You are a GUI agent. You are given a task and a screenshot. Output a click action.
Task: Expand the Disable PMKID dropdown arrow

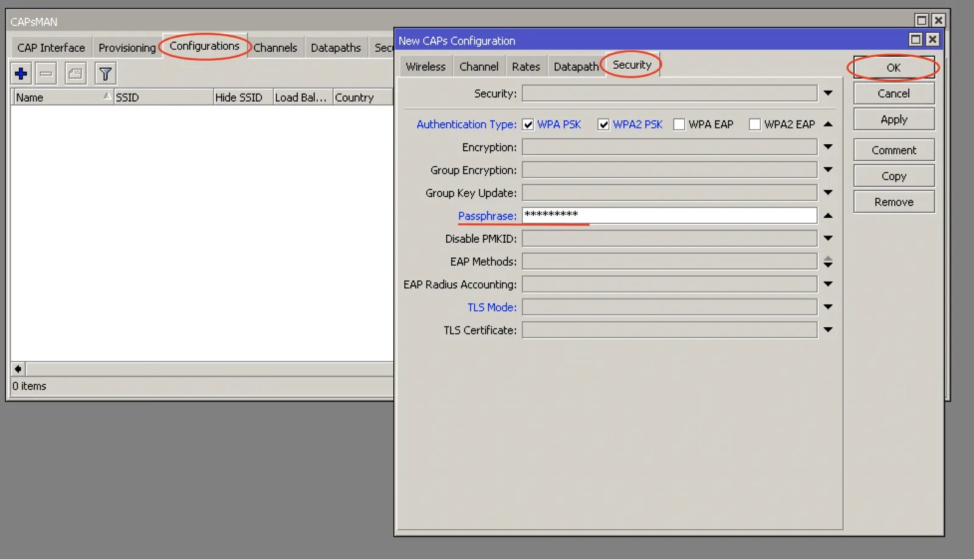(x=828, y=238)
